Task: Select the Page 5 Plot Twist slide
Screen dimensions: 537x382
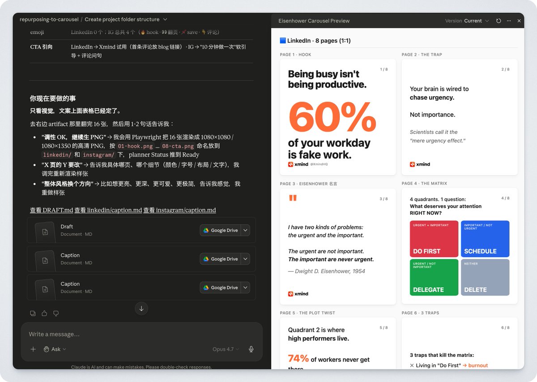Action: pos(338,343)
